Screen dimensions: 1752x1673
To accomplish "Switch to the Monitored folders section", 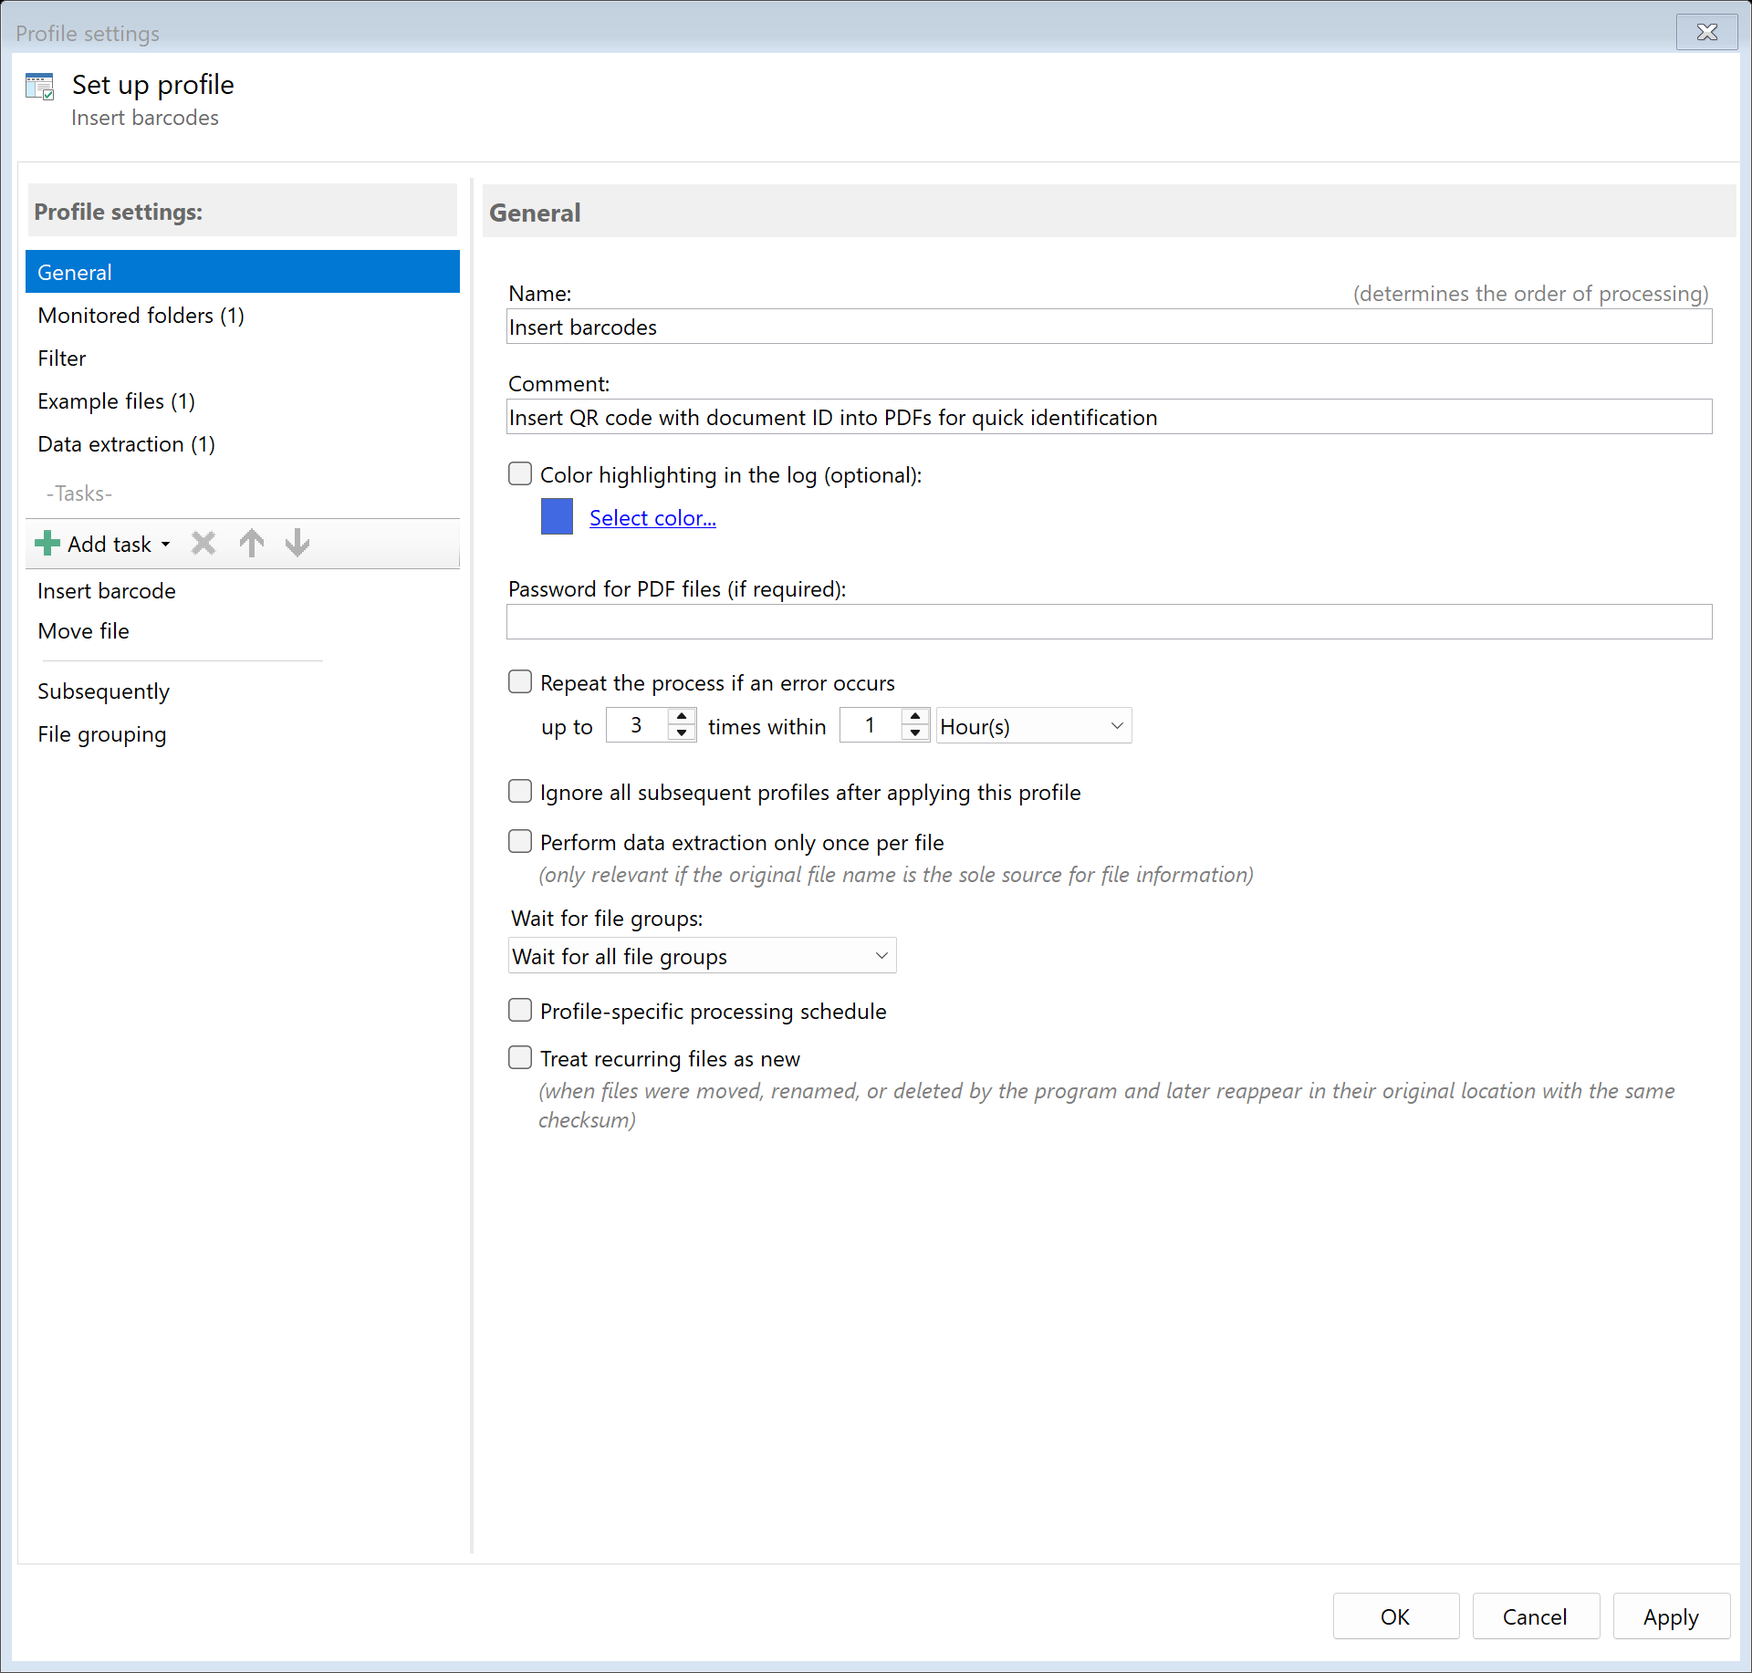I will point(141,316).
